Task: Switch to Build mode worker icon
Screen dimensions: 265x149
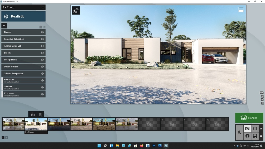Action: (x=240, y=132)
